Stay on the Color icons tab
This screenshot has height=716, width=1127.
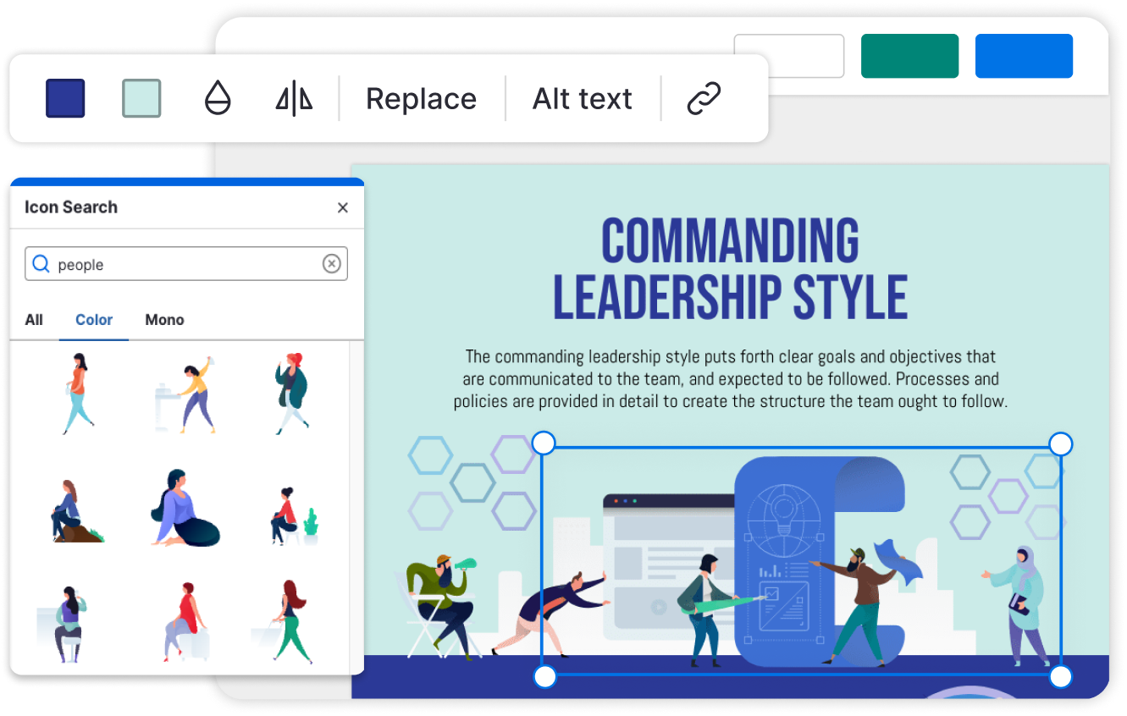click(x=93, y=320)
